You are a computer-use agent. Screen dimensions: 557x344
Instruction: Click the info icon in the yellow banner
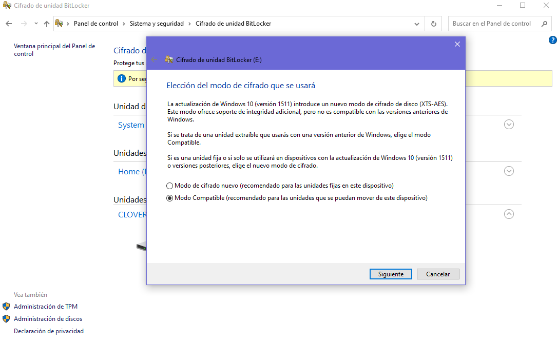(122, 79)
